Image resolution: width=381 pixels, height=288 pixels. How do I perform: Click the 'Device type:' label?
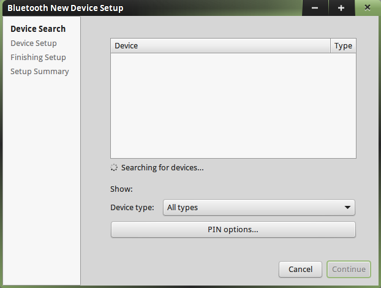coord(132,208)
